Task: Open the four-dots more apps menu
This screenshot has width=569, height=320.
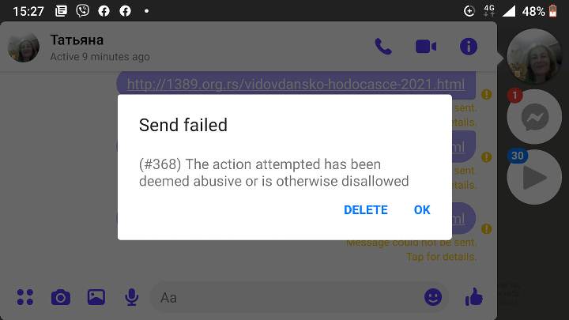Action: [x=25, y=297]
